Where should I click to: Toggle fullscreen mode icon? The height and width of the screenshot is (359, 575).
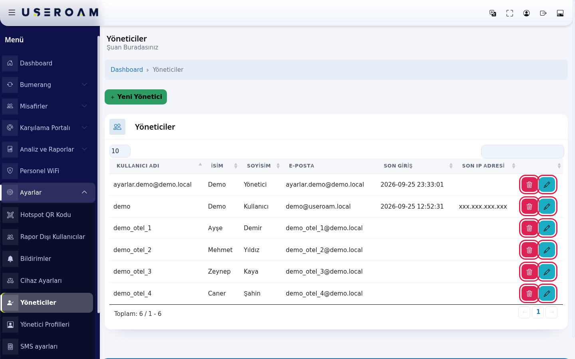click(510, 13)
